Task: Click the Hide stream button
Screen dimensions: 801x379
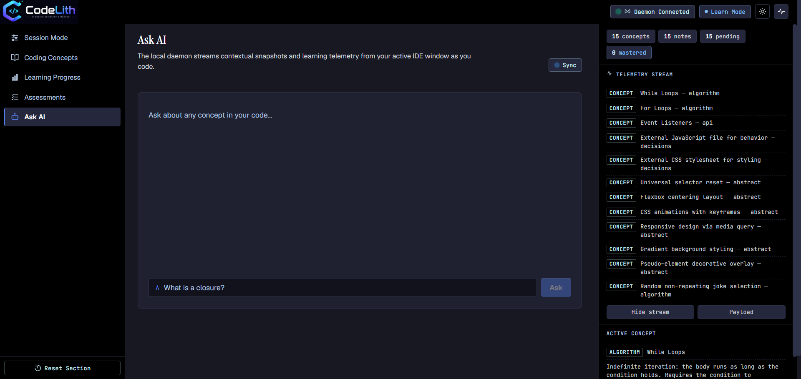Action: 650,312
